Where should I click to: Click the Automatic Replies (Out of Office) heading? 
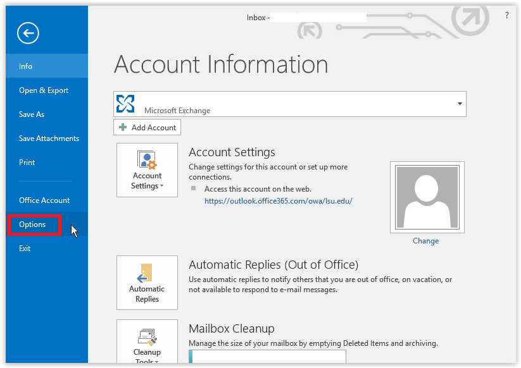click(x=273, y=265)
